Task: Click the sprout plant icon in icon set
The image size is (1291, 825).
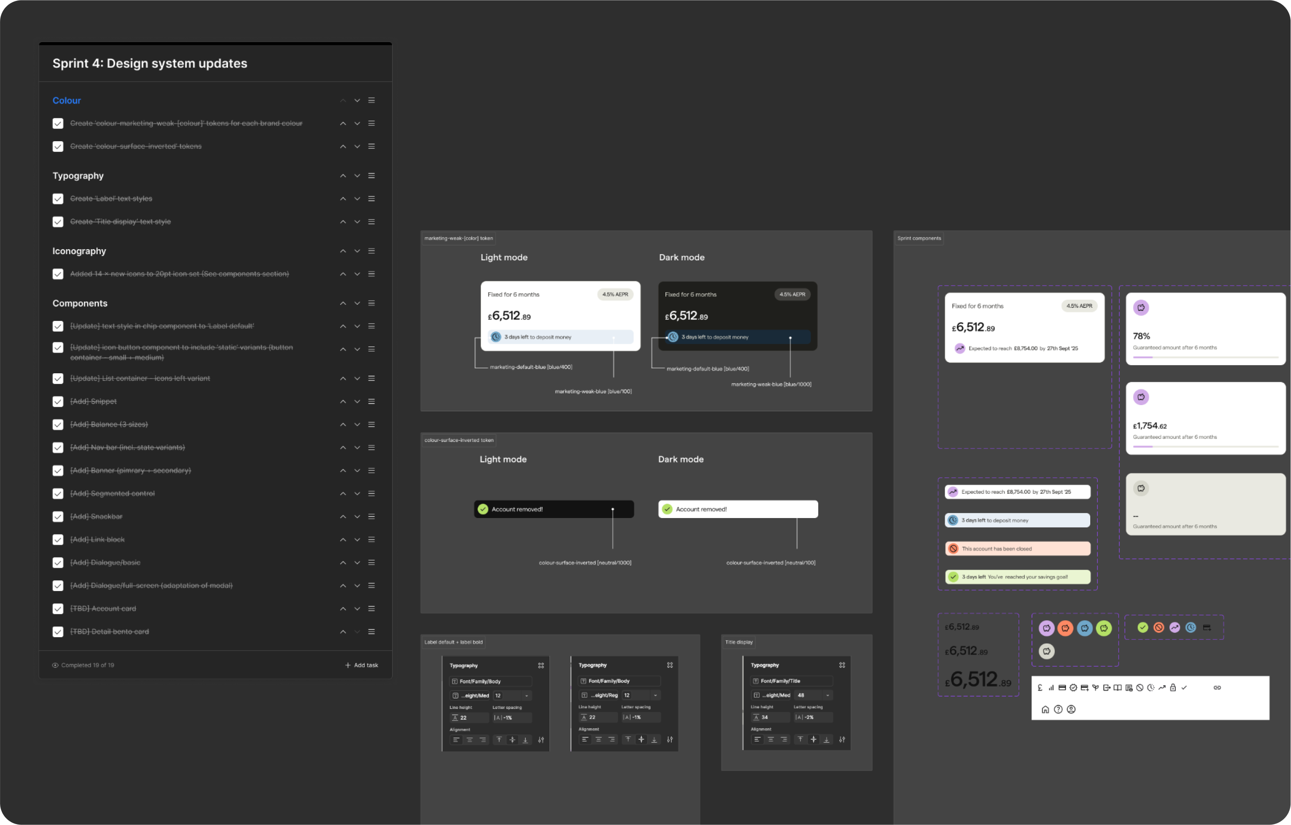Action: [1095, 688]
